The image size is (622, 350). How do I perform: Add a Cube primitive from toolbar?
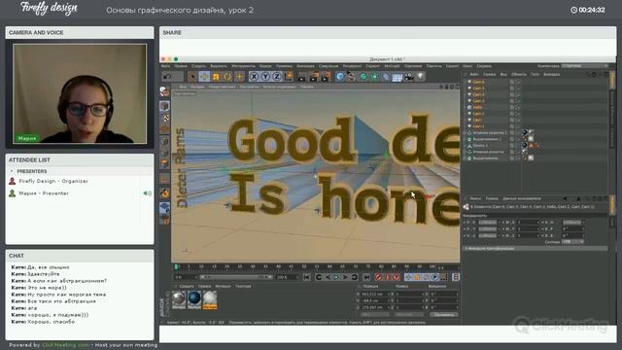coord(340,76)
